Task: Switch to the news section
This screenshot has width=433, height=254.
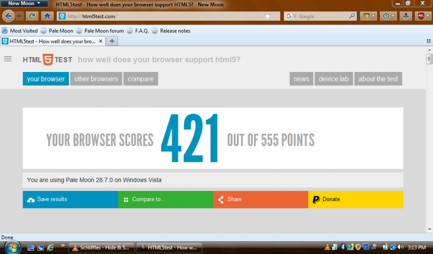Action: click(301, 78)
